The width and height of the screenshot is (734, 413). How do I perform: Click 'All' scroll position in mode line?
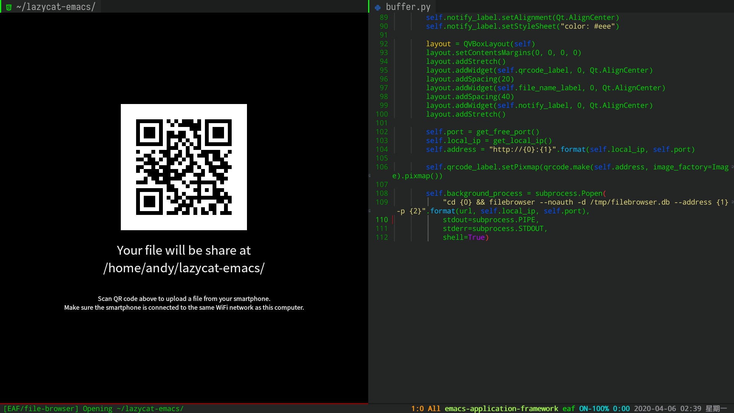coord(434,408)
